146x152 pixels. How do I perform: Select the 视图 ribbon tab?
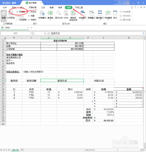point(69,8)
